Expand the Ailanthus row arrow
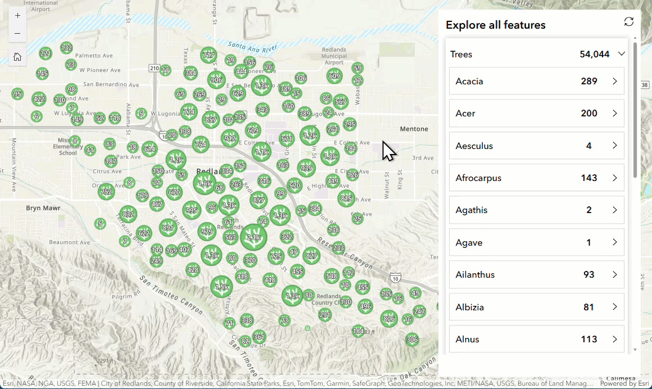The image size is (652, 389). (614, 274)
